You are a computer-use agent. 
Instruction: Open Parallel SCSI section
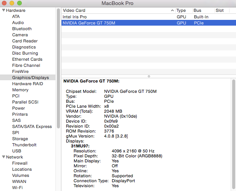tap(25, 102)
